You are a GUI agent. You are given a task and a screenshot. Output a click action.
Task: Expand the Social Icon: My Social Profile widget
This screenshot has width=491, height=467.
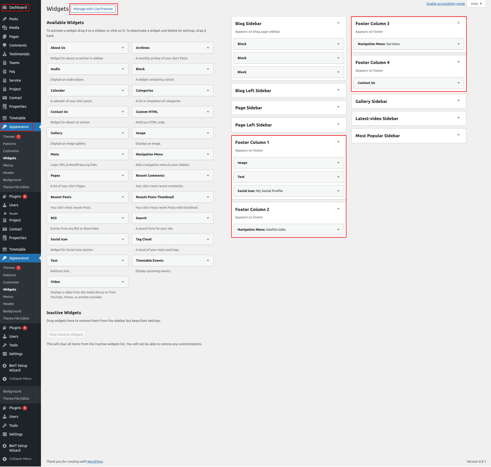point(338,191)
